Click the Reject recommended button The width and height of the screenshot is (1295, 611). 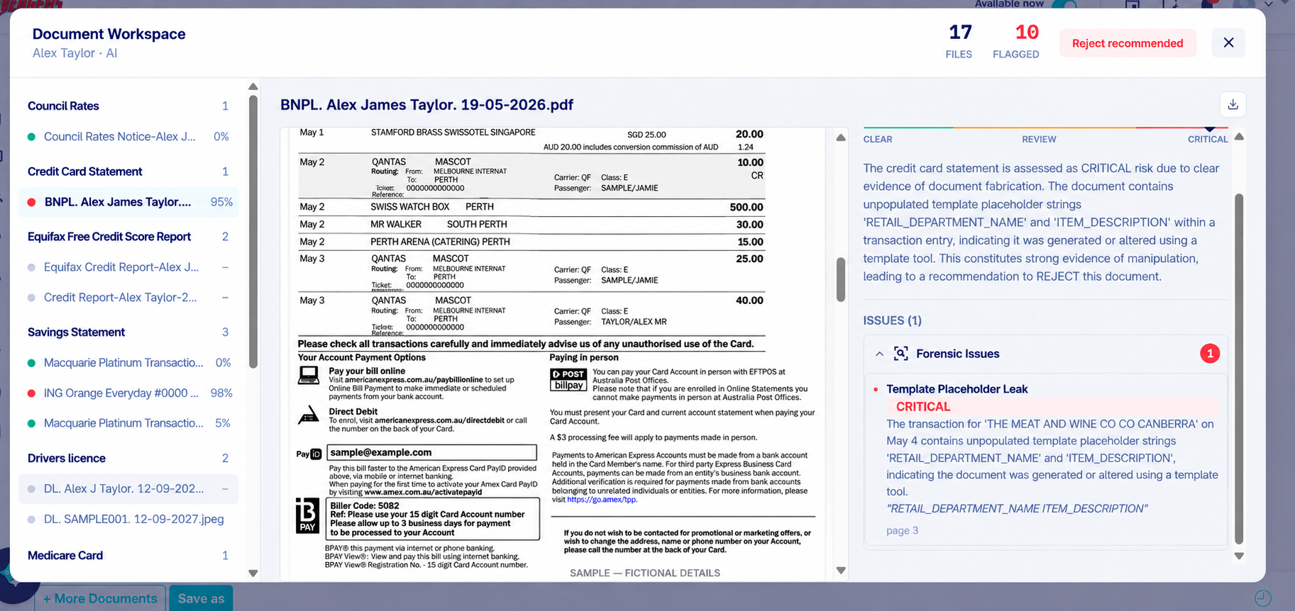[x=1128, y=43]
